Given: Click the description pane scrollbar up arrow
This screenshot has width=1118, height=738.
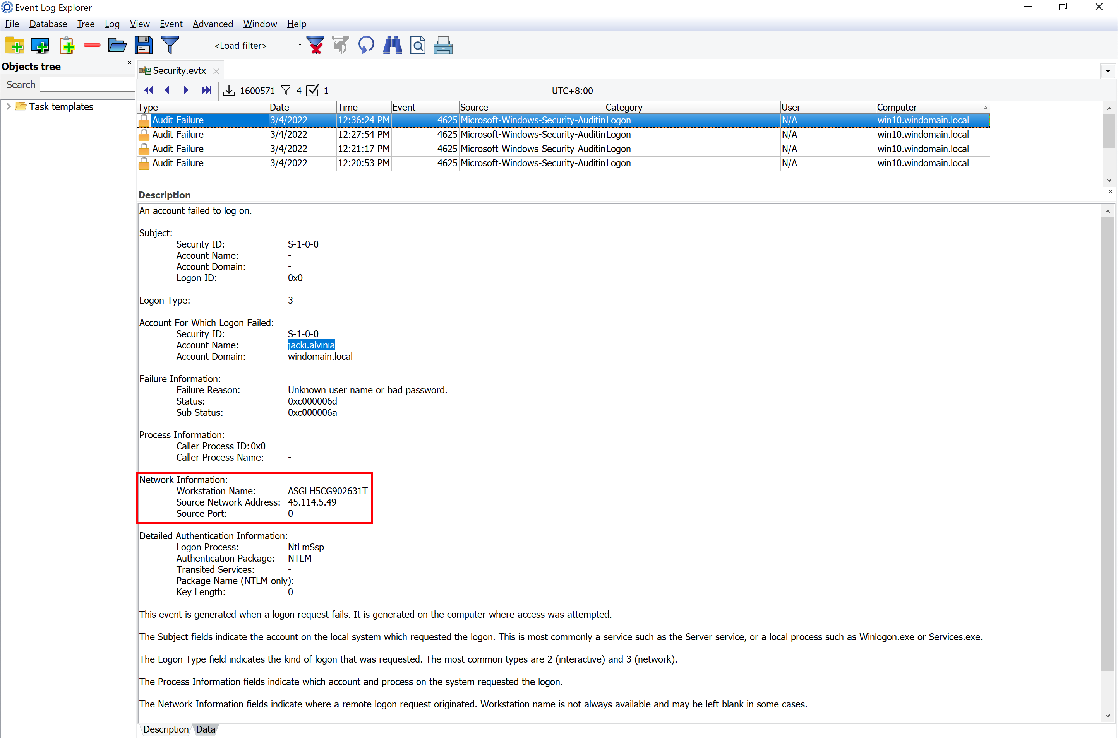Looking at the screenshot, I should [x=1108, y=211].
